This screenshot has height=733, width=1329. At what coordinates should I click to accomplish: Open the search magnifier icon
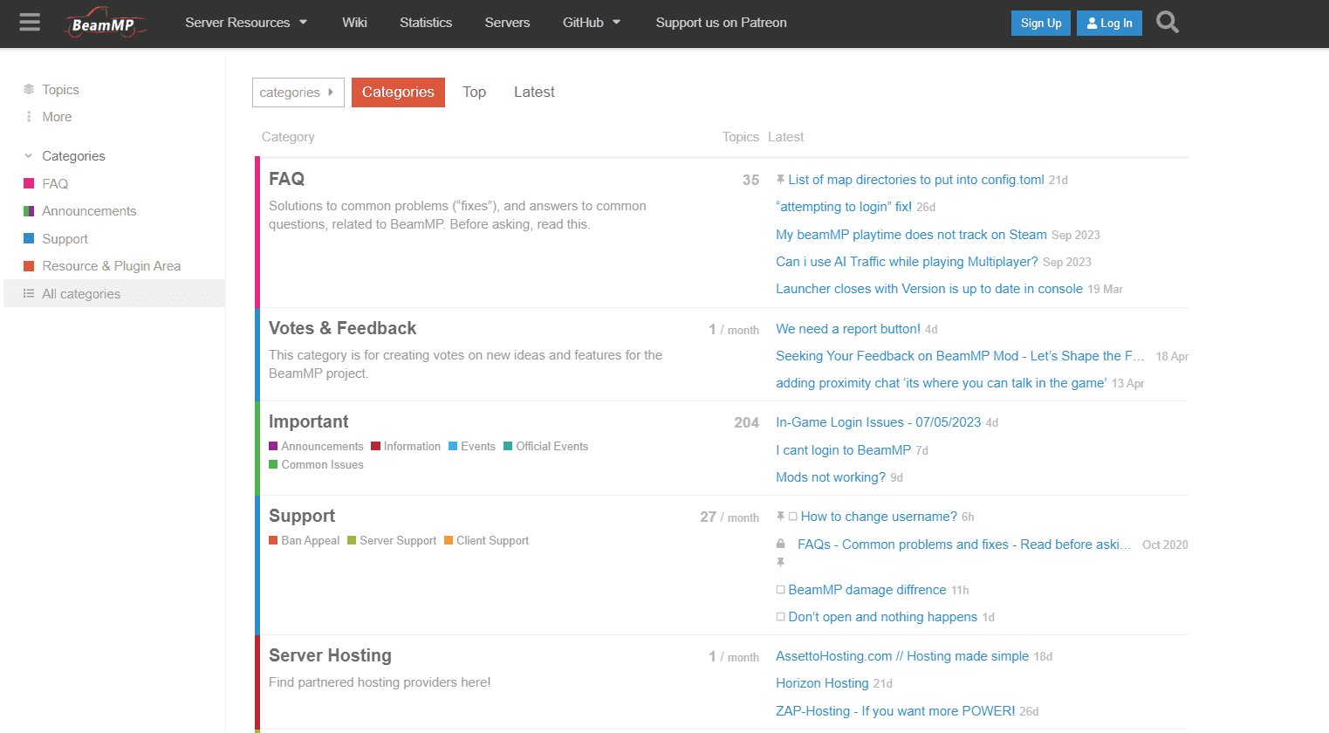coord(1168,22)
